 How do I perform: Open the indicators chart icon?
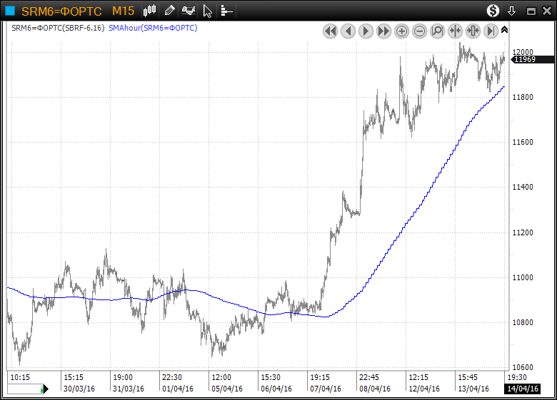point(189,11)
